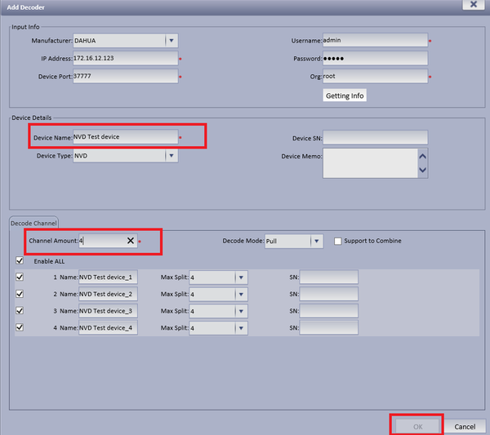Click Device Memo scroll up arrow
Screen dimensions: 490x435
pyautogui.click(x=422, y=157)
